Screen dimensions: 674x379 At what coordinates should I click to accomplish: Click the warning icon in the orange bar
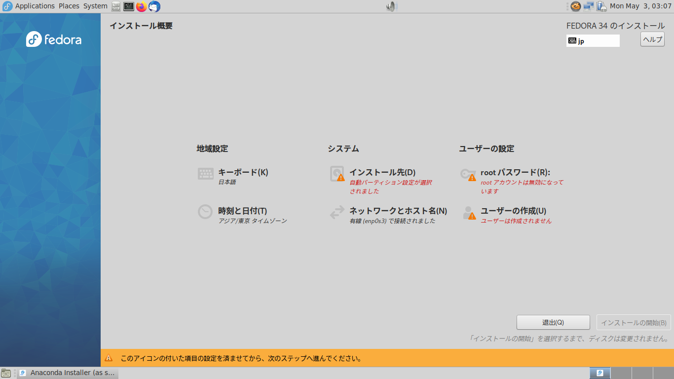click(x=109, y=358)
